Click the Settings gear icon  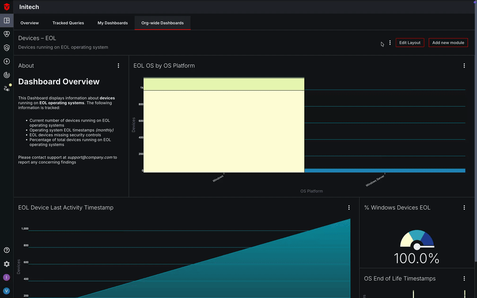pyautogui.click(x=6, y=264)
